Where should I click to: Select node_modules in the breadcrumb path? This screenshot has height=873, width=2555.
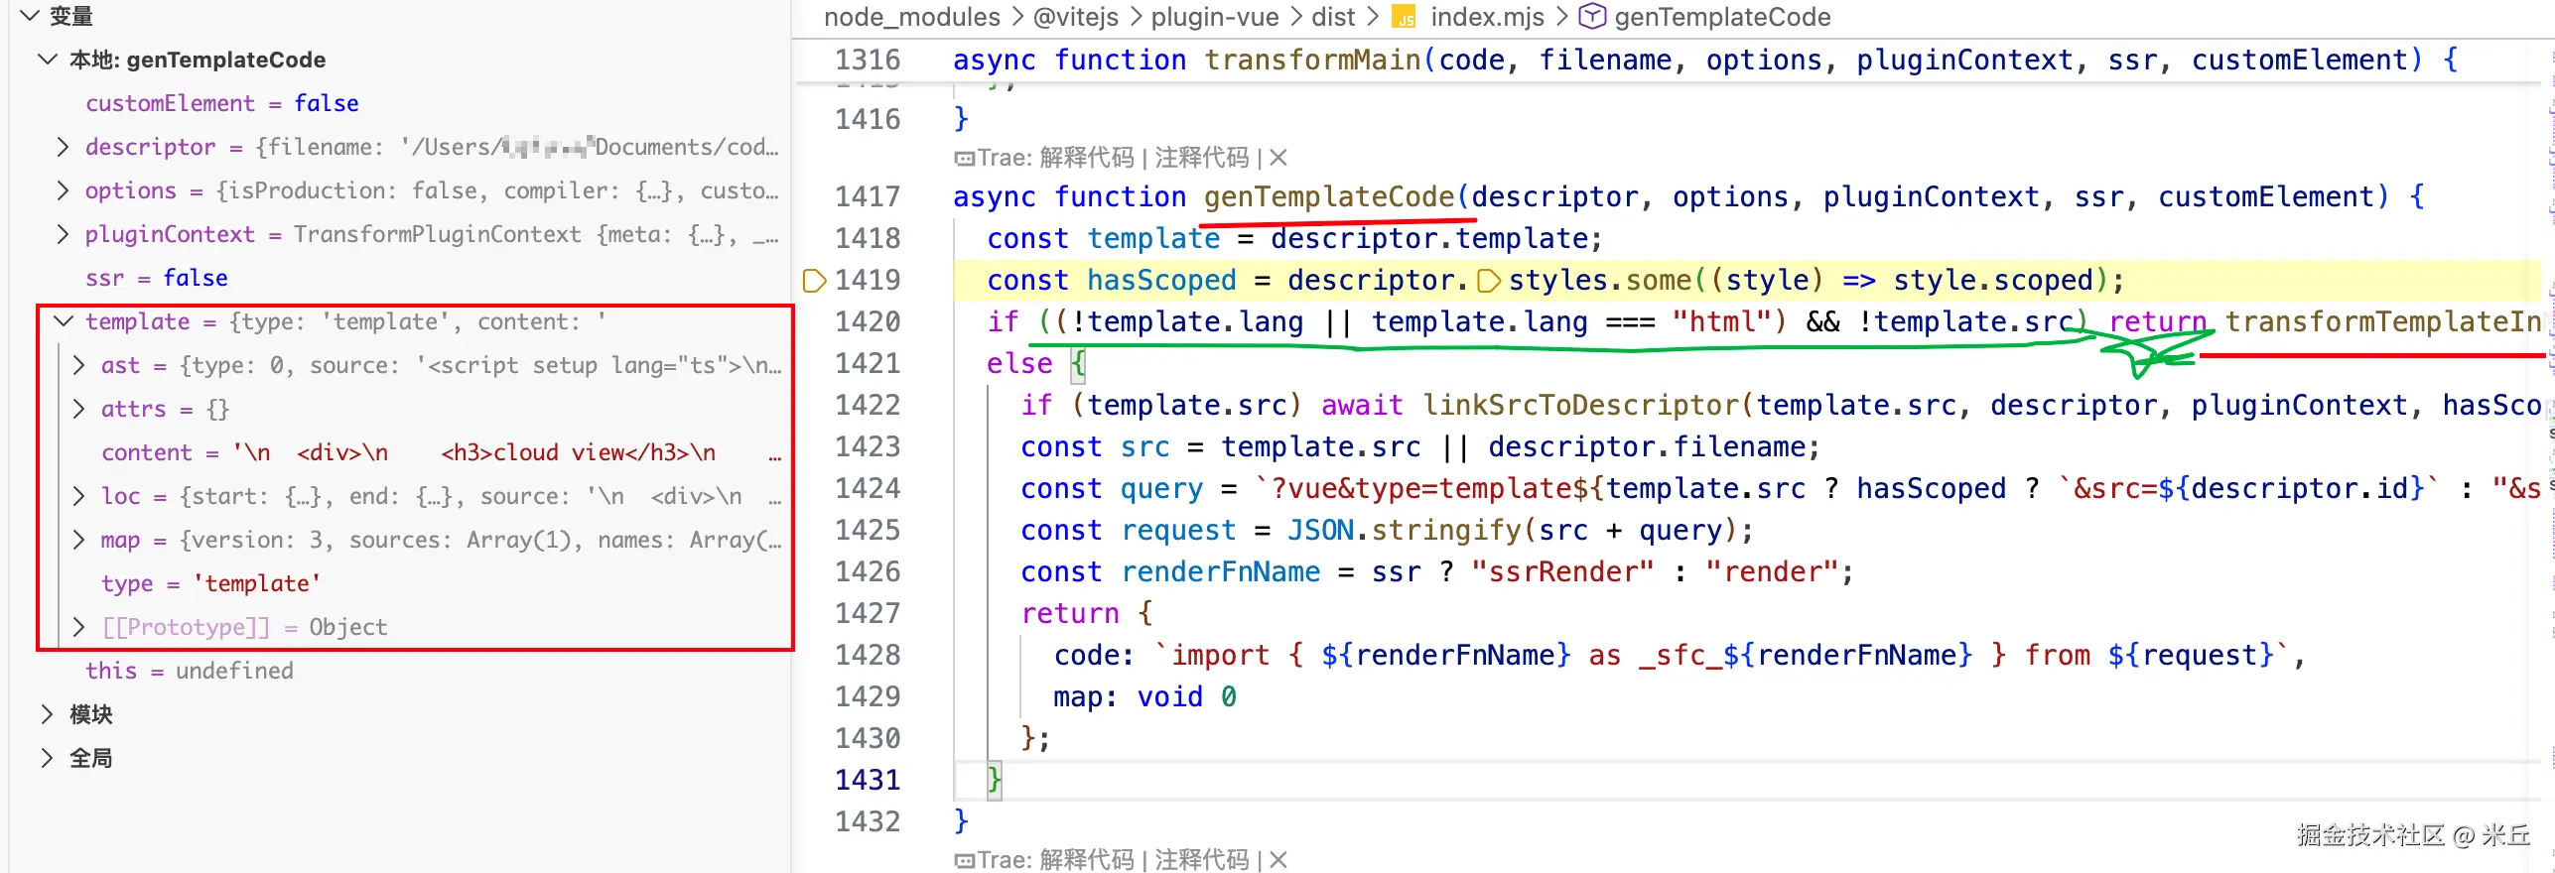click(911, 17)
